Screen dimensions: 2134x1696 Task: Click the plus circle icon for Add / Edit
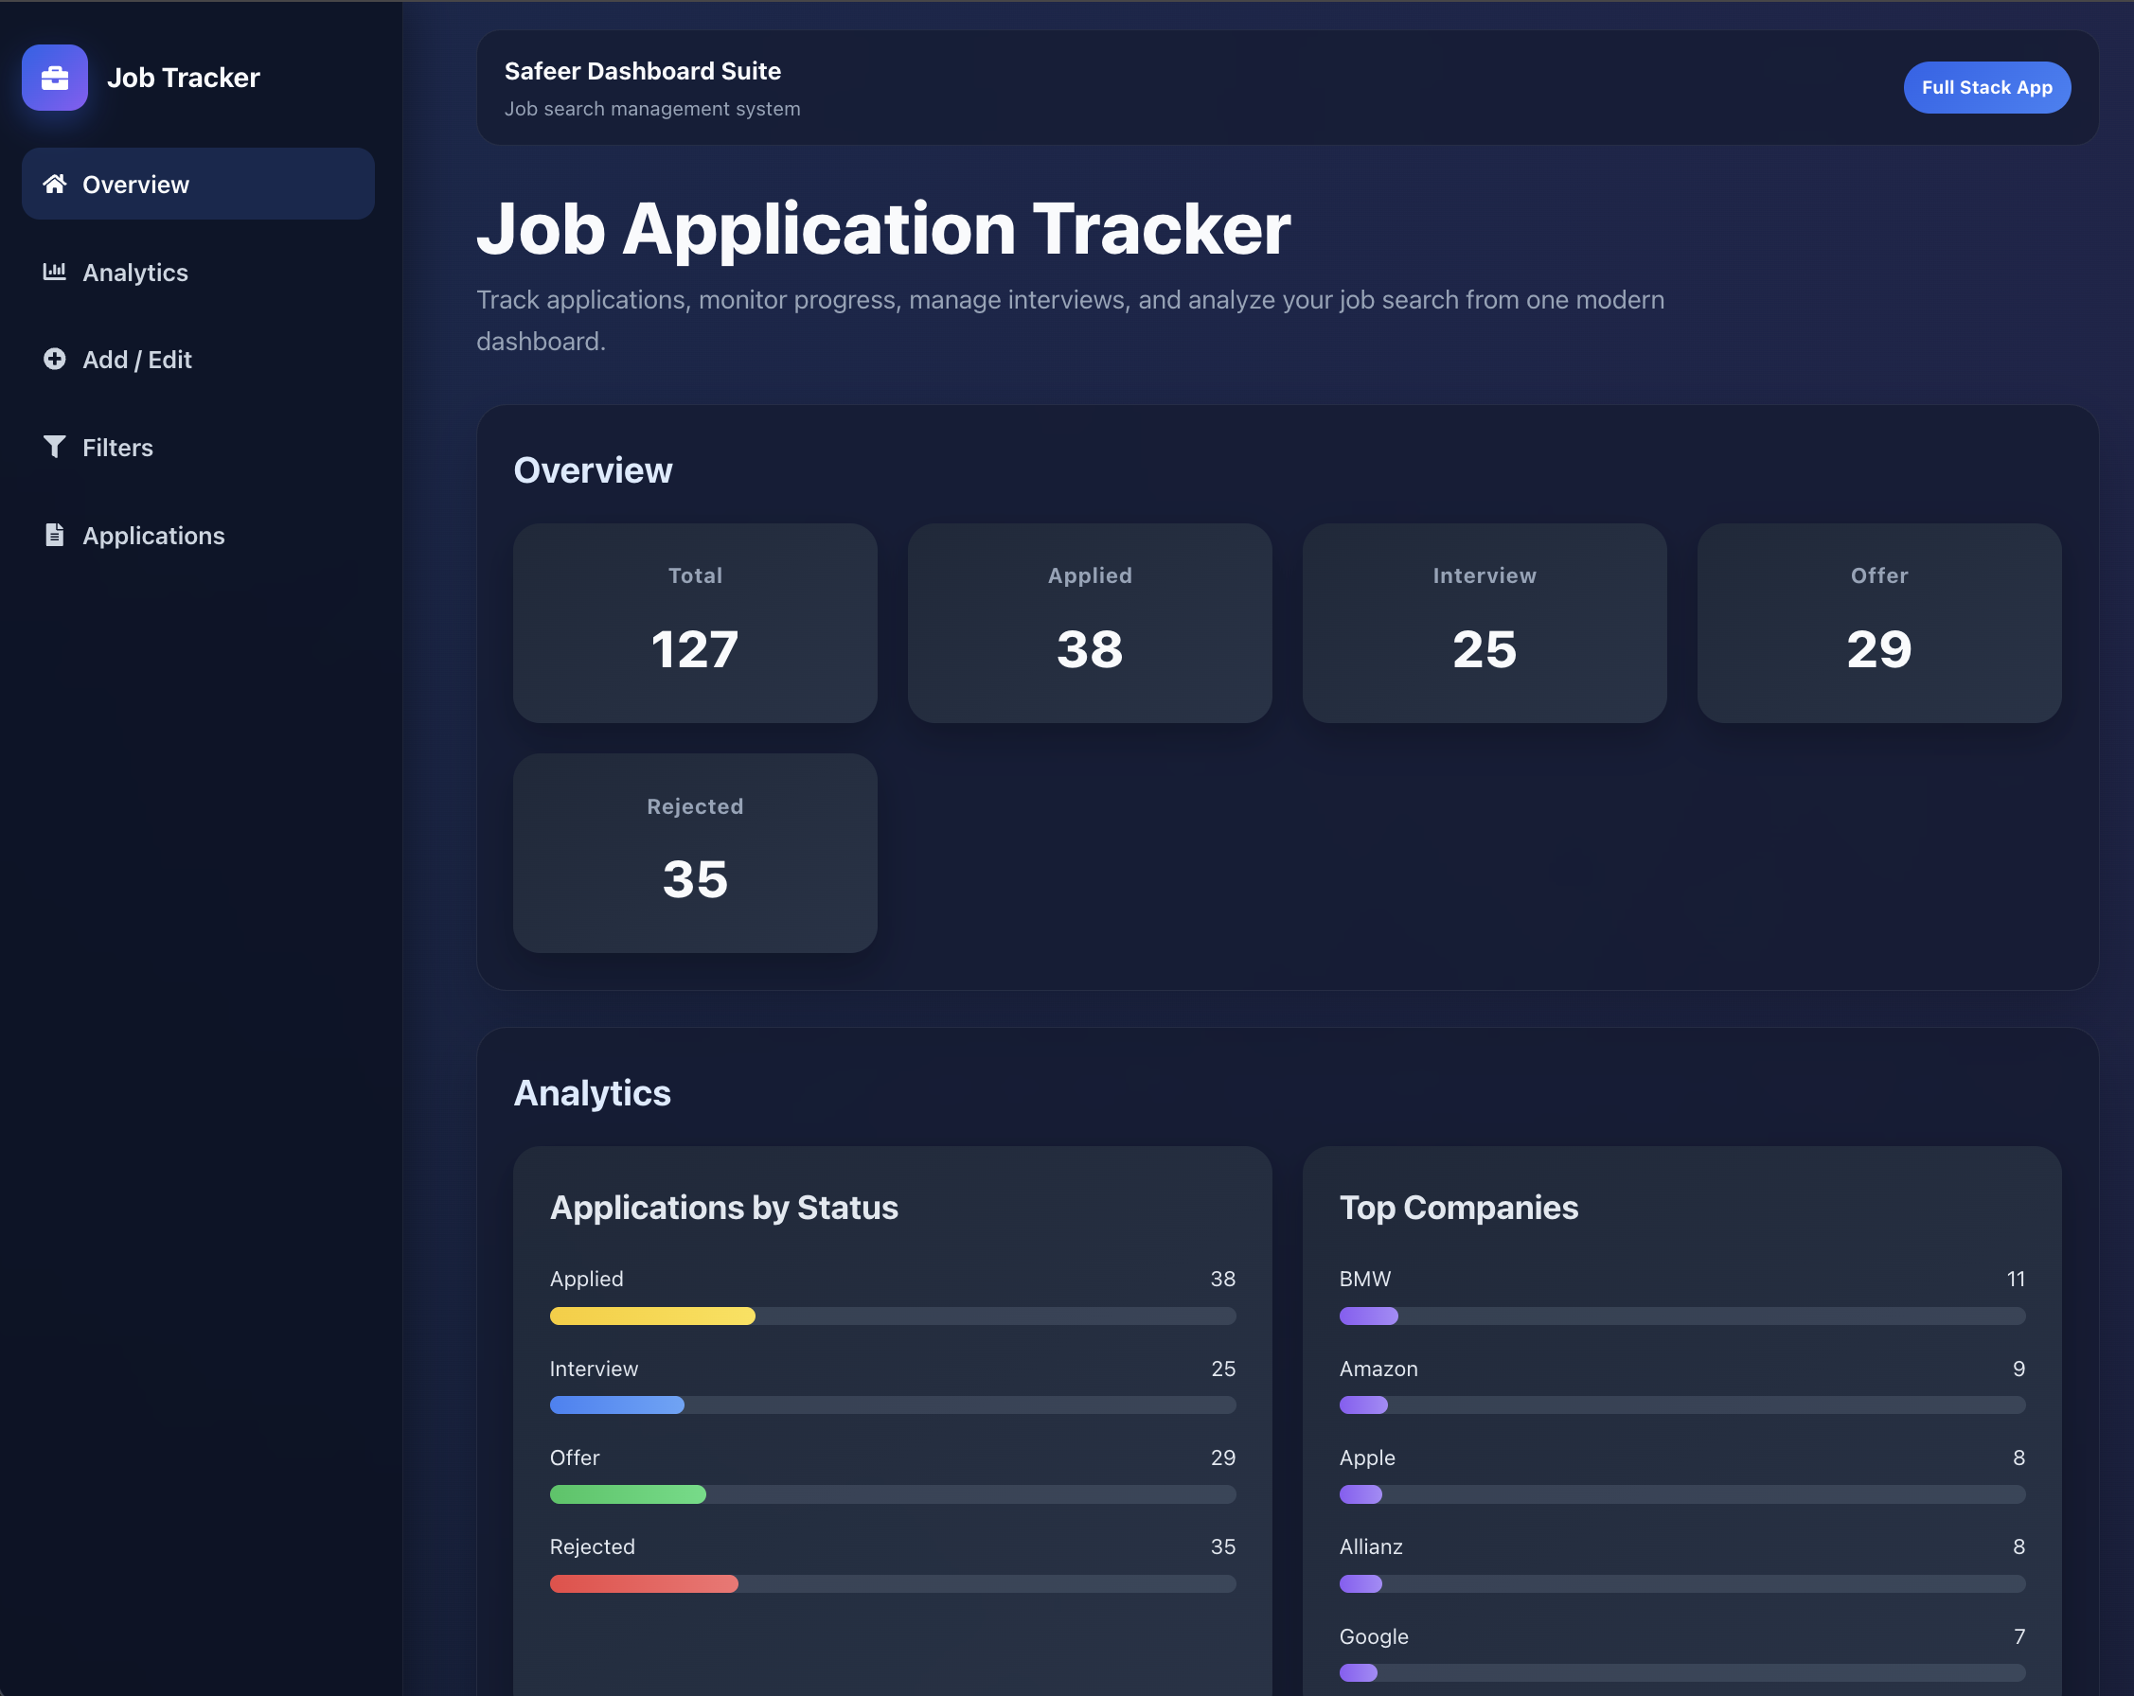[x=55, y=360]
